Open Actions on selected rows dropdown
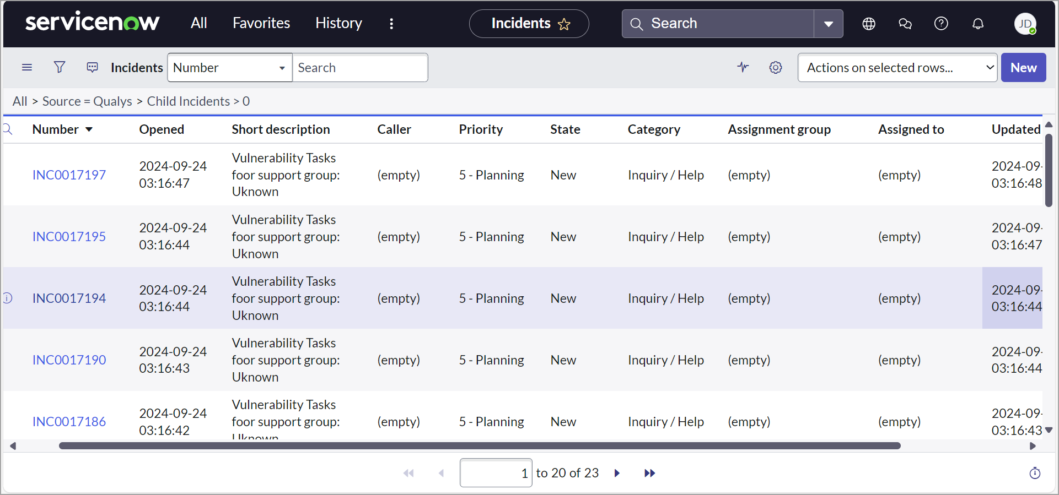Image resolution: width=1059 pixels, height=495 pixels. 897,68
